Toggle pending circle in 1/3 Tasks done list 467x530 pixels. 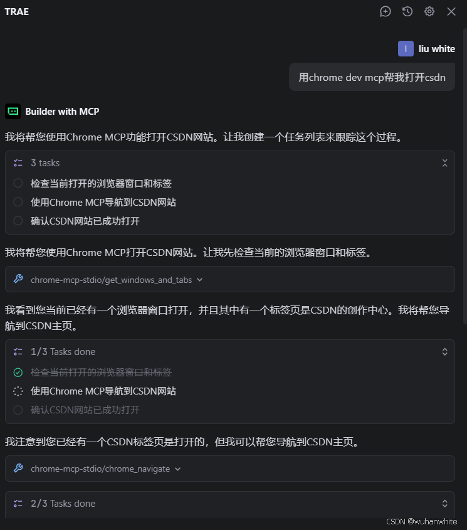click(18, 410)
